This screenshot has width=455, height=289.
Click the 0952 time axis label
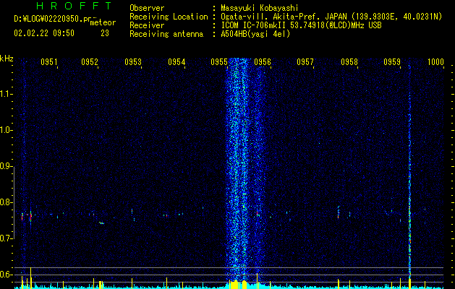pos(90,62)
